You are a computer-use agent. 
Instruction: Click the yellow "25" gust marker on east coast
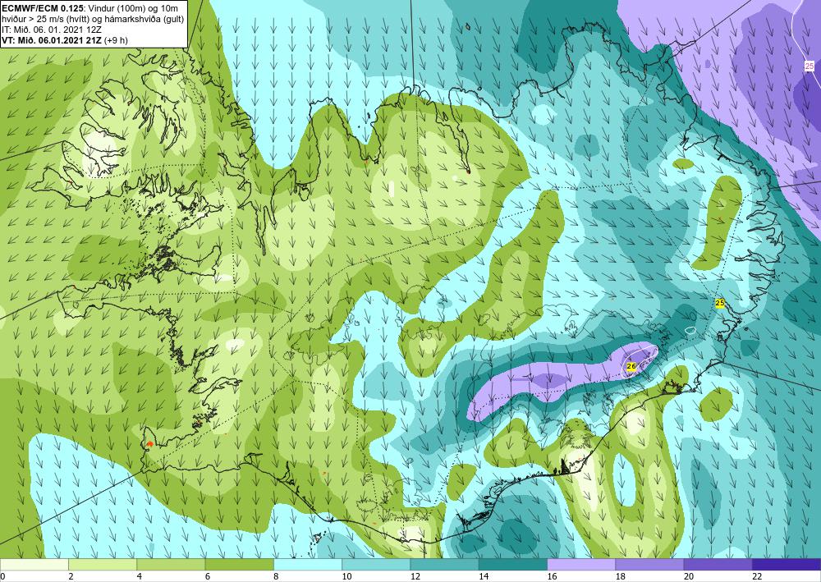pyautogui.click(x=719, y=303)
